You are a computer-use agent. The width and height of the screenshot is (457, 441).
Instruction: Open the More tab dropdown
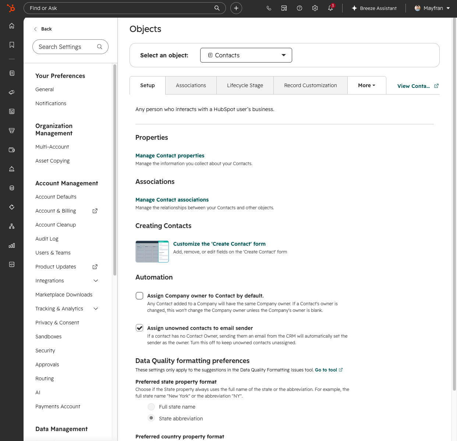click(366, 85)
